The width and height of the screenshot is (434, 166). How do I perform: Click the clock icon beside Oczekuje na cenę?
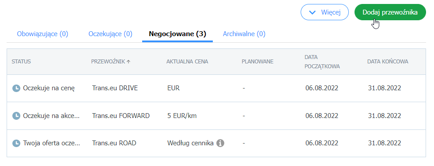tap(16, 89)
